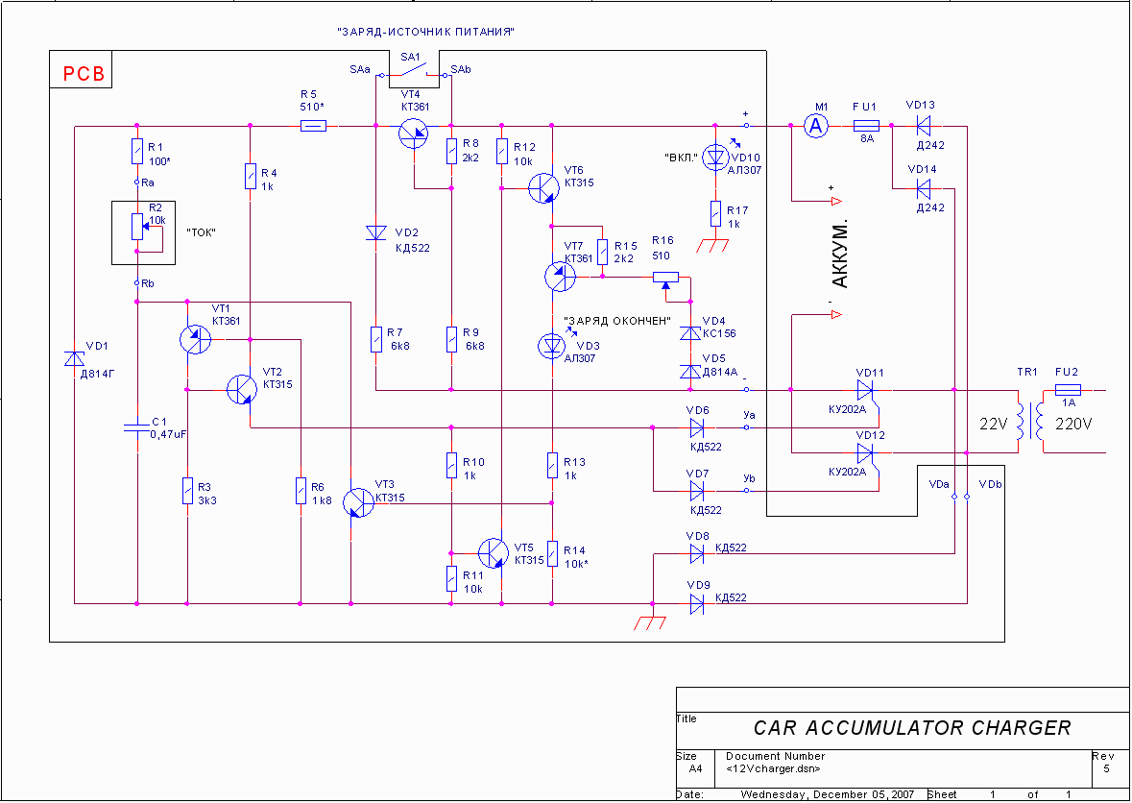The width and height of the screenshot is (1132, 803).
Task: Select the C1 capacitor symbol
Action: (x=136, y=427)
